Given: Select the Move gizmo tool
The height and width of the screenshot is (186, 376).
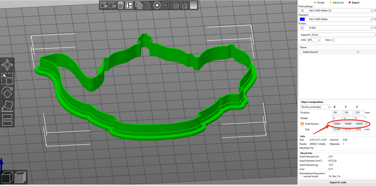Looking at the screenshot, I should (7, 65).
